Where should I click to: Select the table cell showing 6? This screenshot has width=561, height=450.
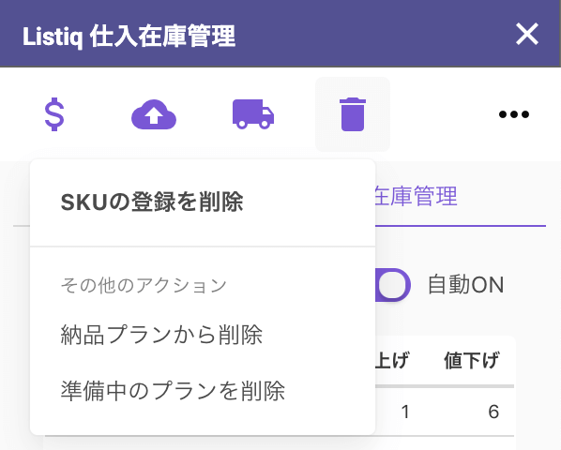493,412
